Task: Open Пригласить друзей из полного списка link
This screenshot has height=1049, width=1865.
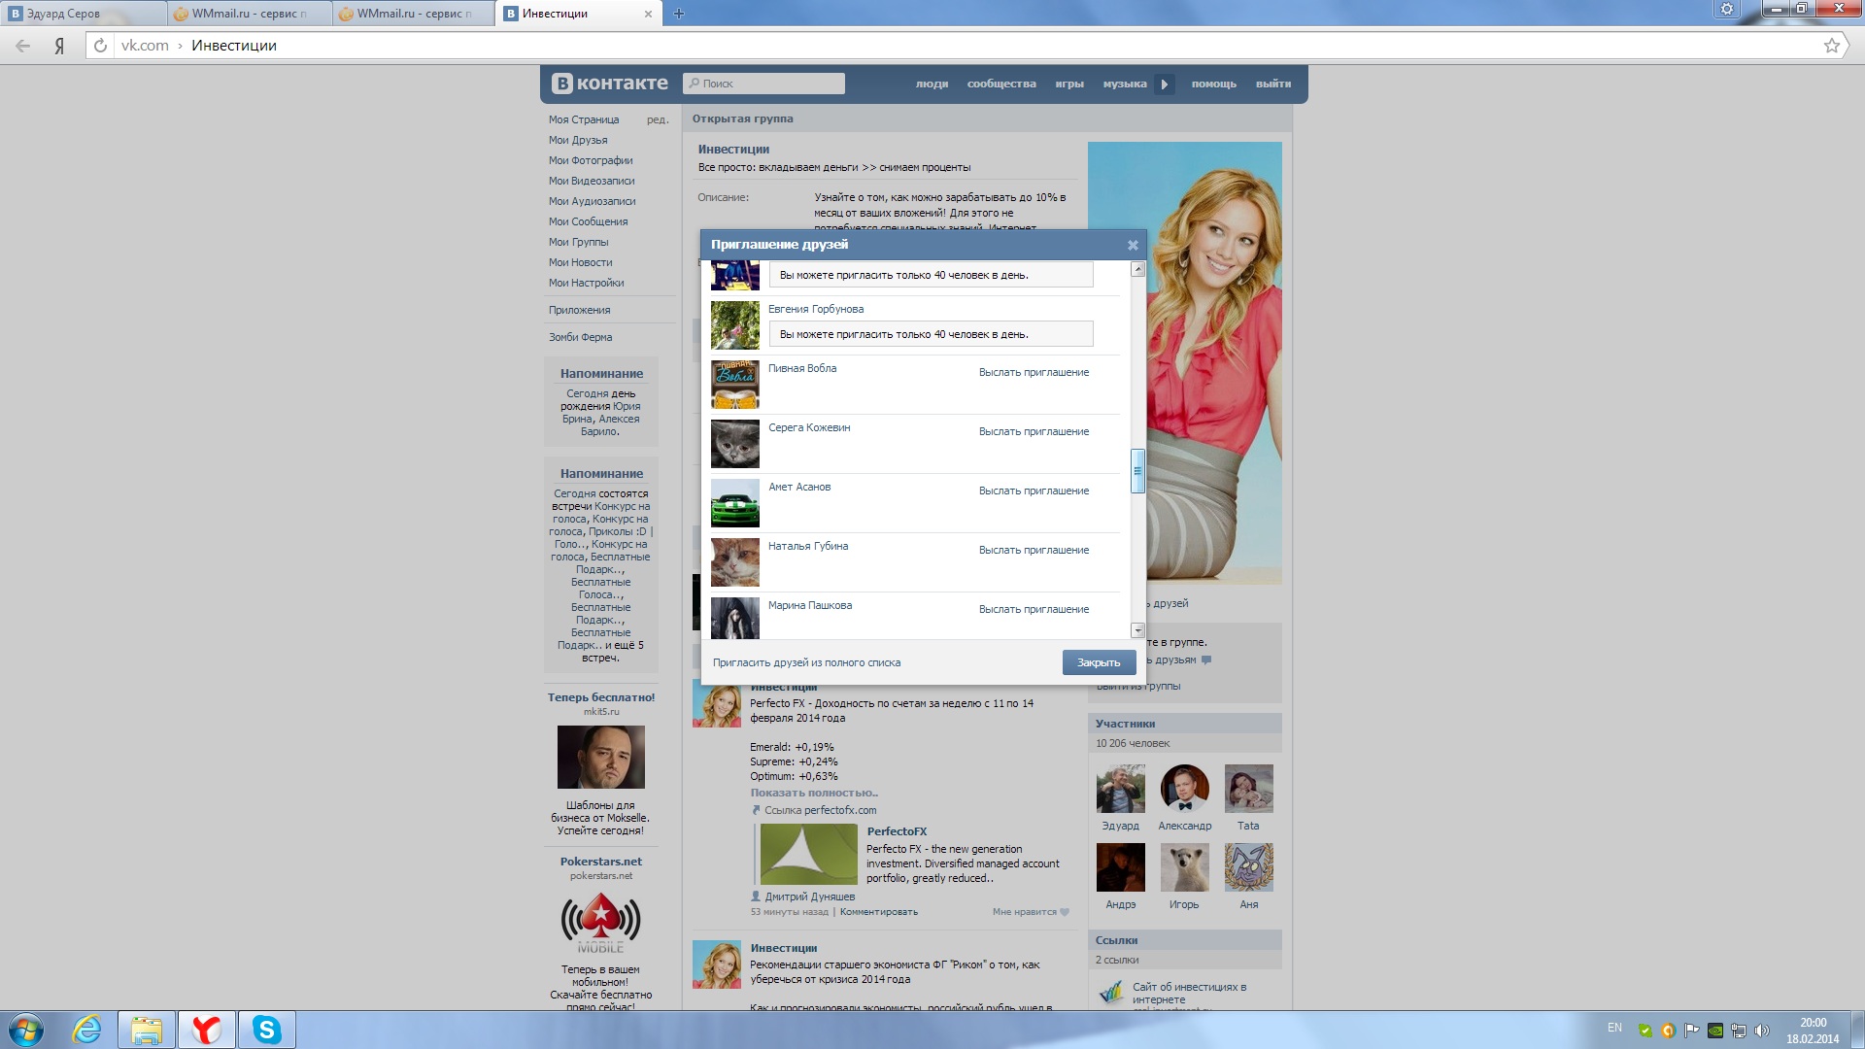Action: [x=806, y=662]
